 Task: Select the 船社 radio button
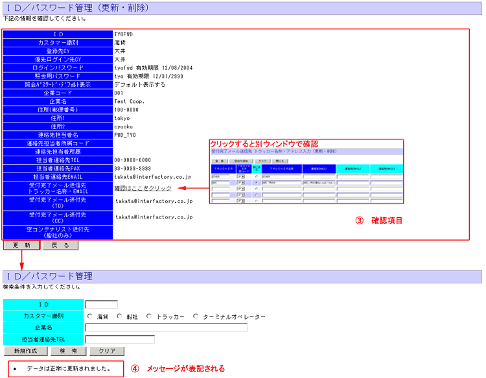[x=120, y=316]
